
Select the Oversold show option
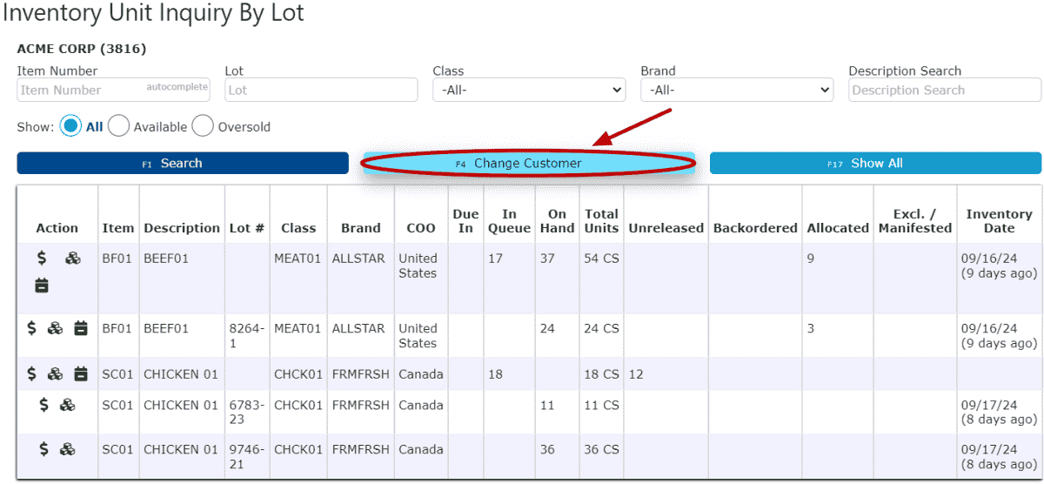(203, 126)
